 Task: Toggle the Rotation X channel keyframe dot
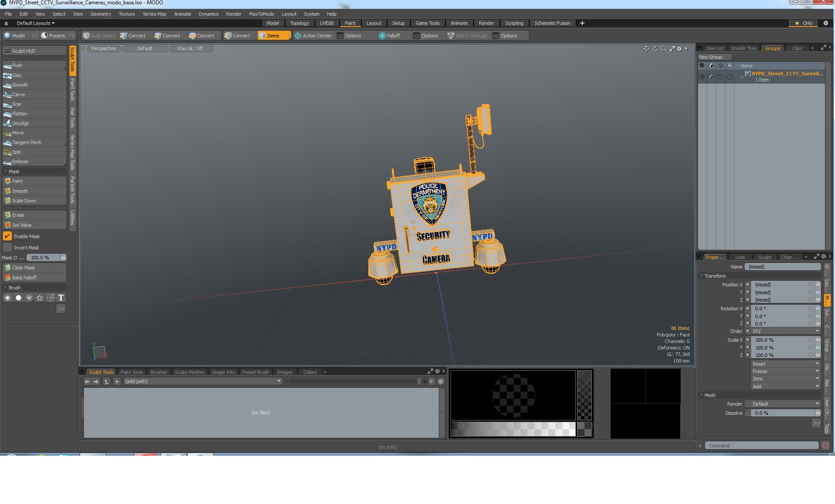748,309
